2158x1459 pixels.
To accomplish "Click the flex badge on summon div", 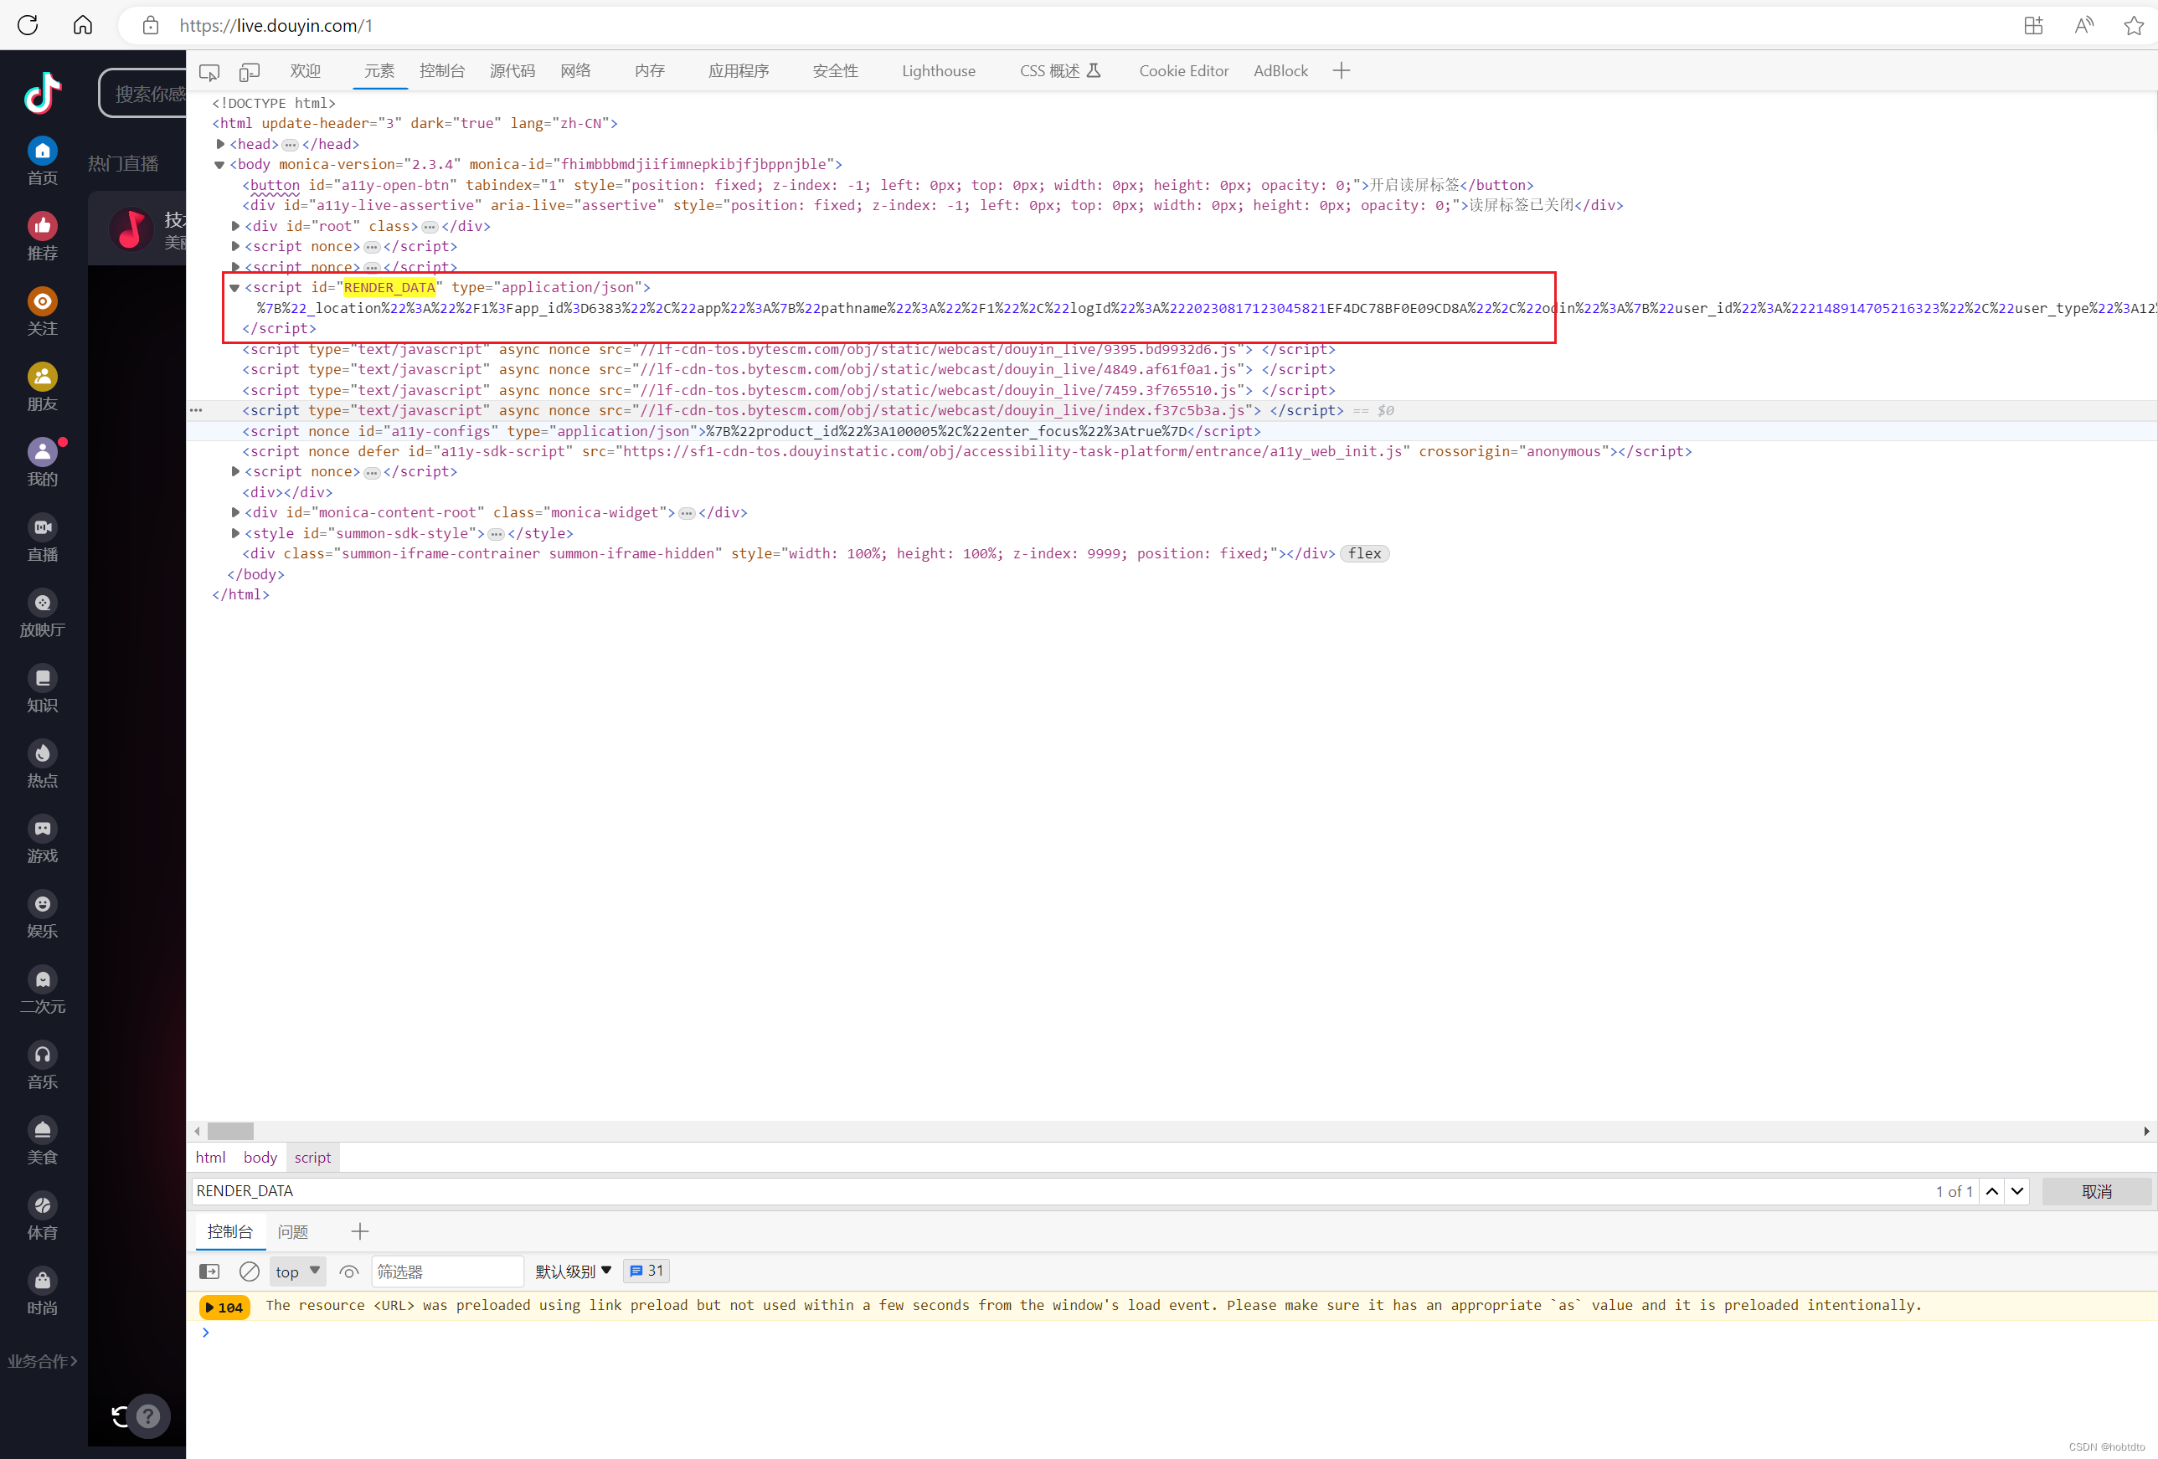I will [x=1364, y=553].
